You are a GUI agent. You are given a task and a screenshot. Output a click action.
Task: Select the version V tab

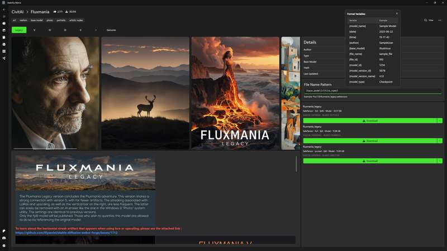click(35, 30)
